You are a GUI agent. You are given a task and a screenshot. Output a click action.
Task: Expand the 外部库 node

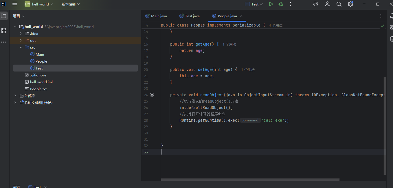click(x=15, y=96)
